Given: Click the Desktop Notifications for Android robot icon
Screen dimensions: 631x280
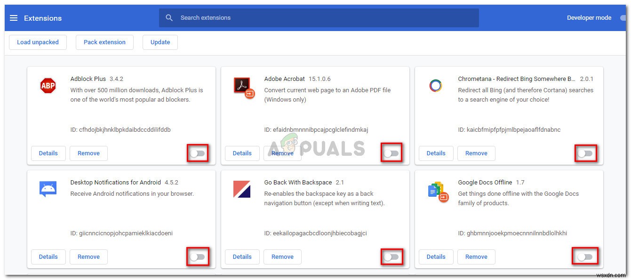Looking at the screenshot, I should pos(47,189).
